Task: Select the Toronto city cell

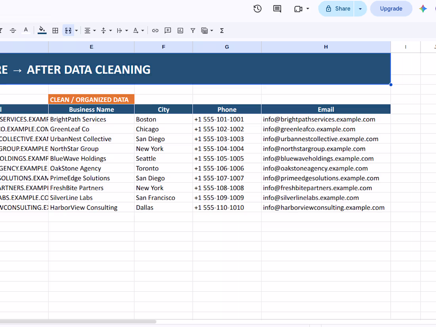Action: tap(163, 168)
